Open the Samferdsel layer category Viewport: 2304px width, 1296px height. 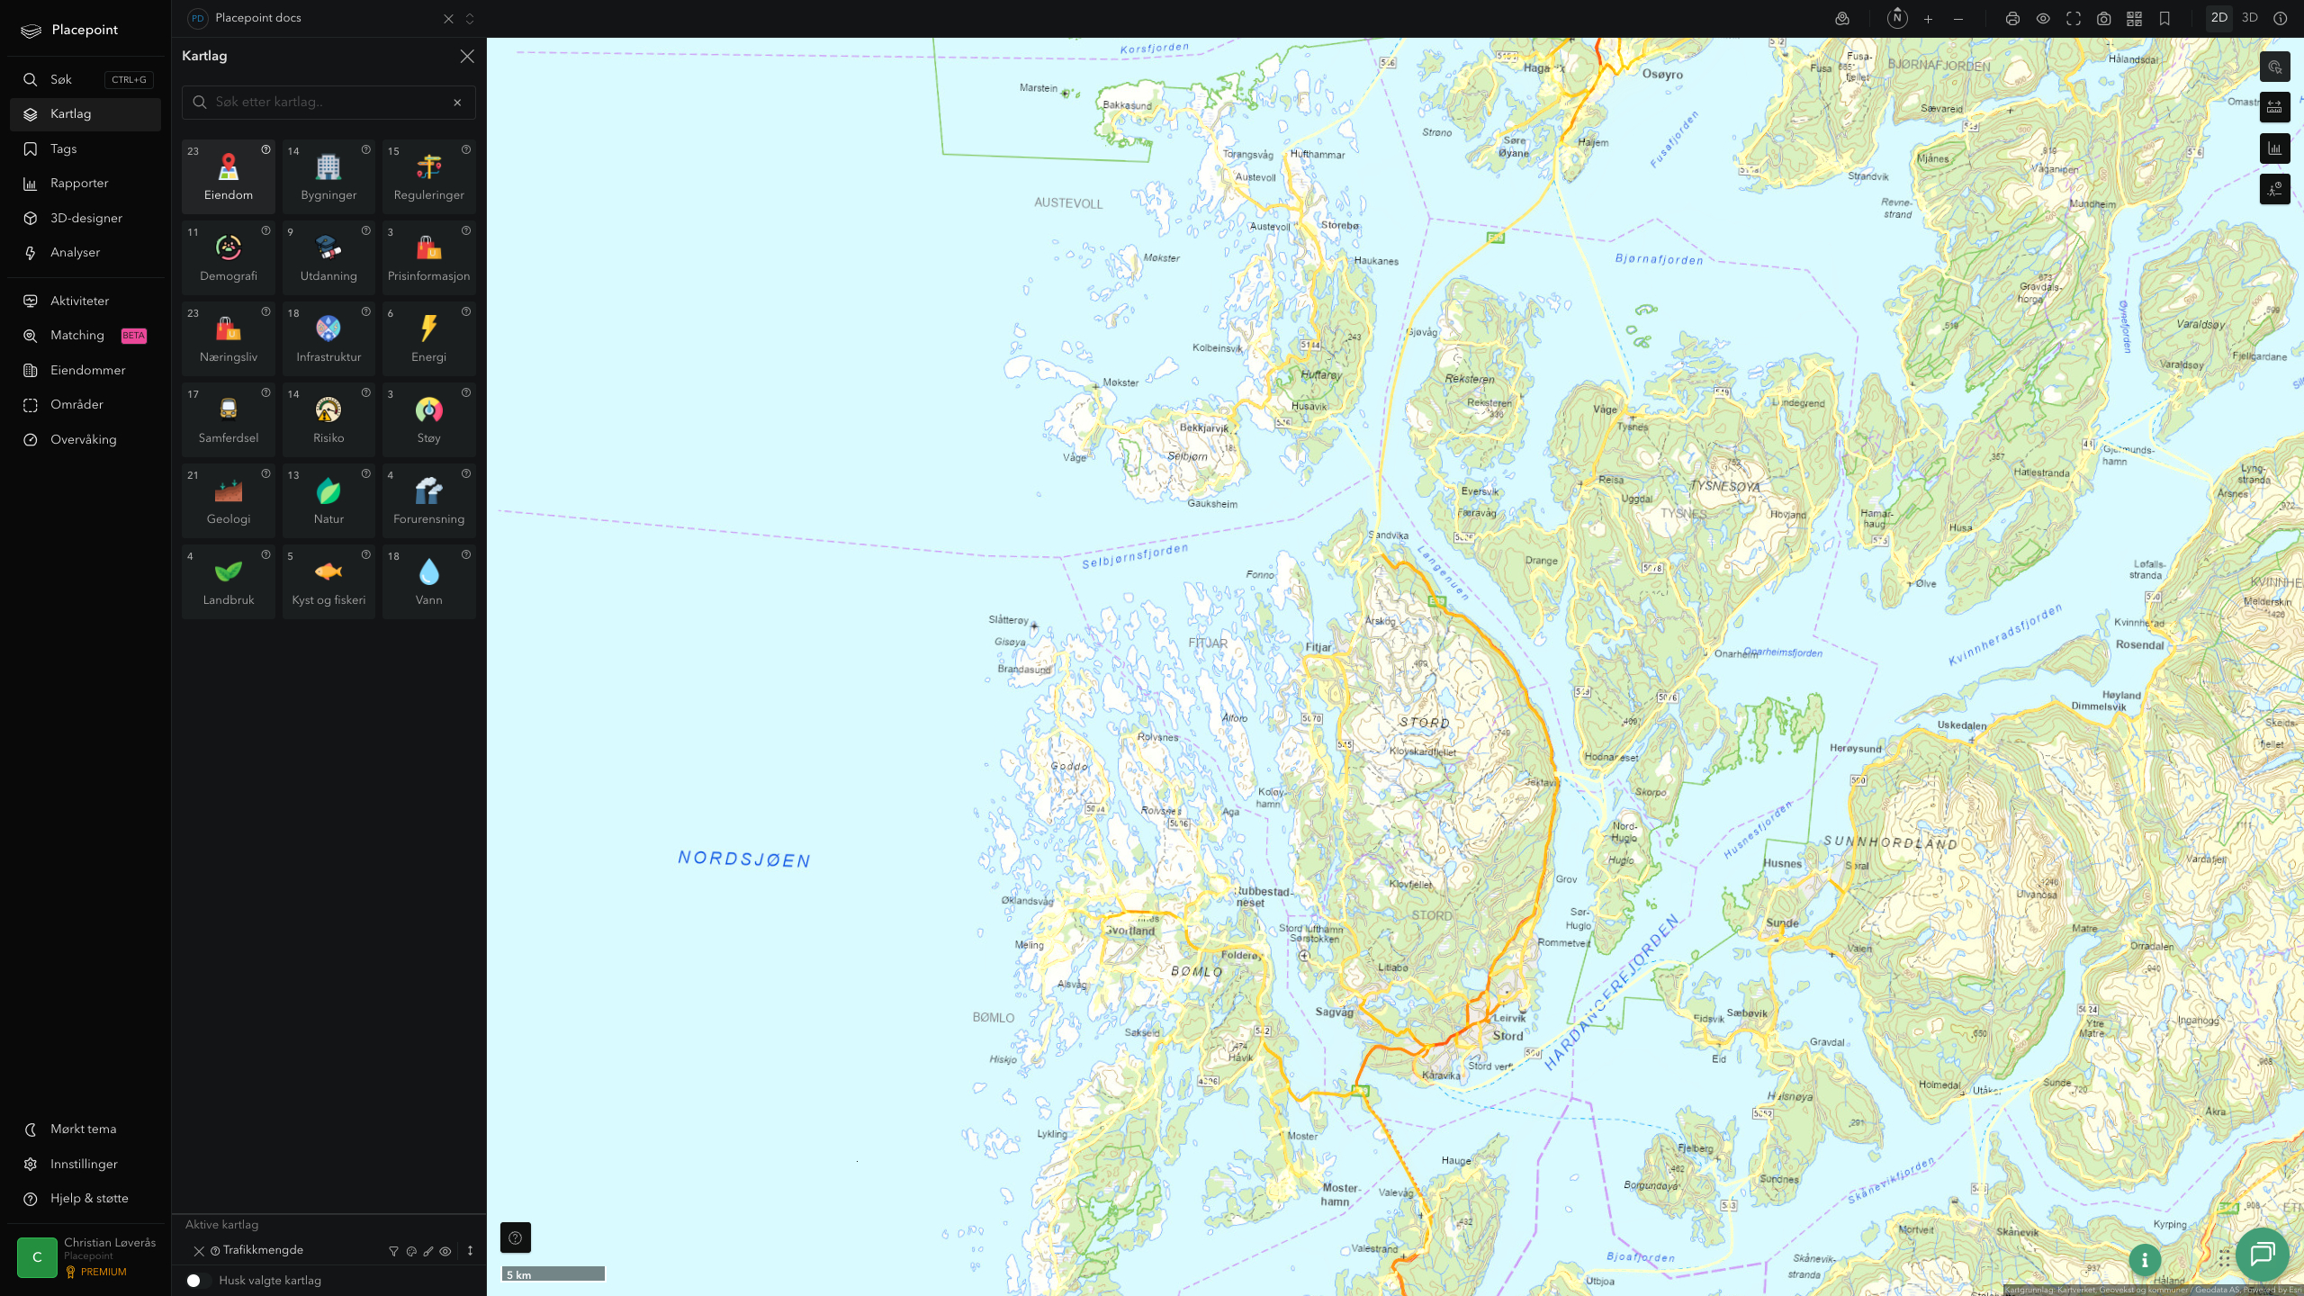(229, 419)
